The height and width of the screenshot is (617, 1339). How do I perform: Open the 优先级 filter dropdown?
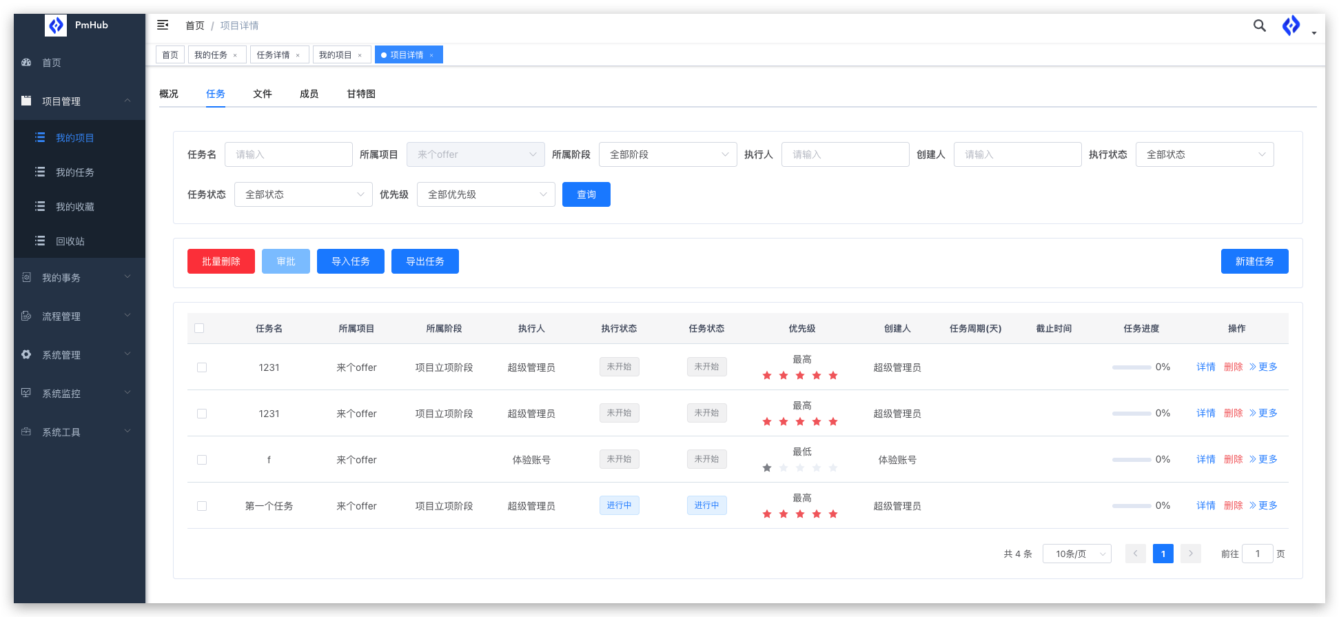point(485,194)
